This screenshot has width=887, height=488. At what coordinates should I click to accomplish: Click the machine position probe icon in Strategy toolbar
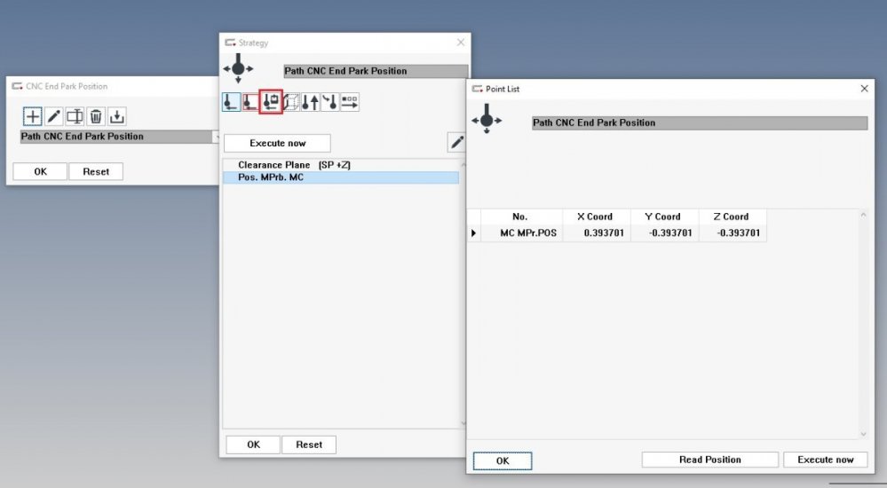[x=271, y=102]
